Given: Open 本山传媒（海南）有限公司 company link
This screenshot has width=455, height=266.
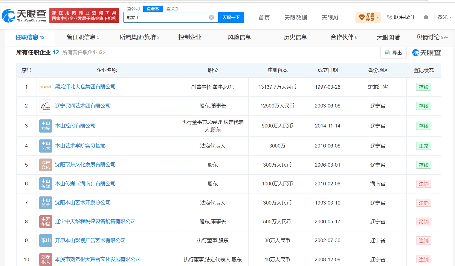Looking at the screenshot, I should [x=85, y=184].
